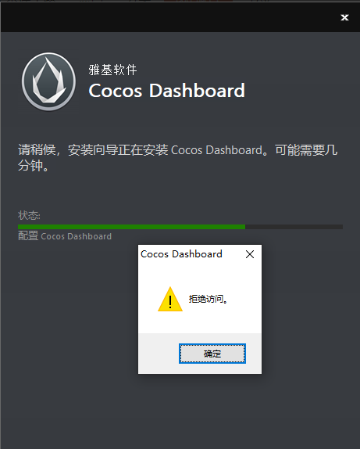360x449 pixels.
Task: Close the installer window with the top X
Action: 345,18
